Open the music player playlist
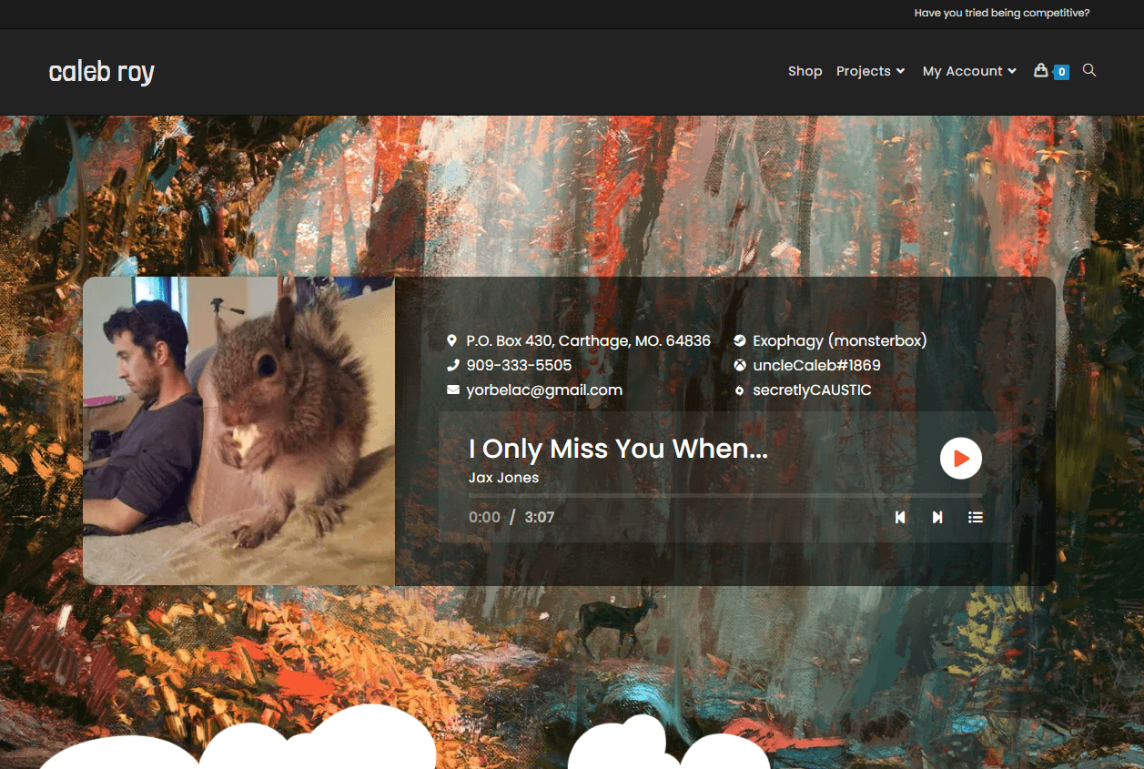This screenshot has width=1144, height=769. pyautogui.click(x=976, y=517)
